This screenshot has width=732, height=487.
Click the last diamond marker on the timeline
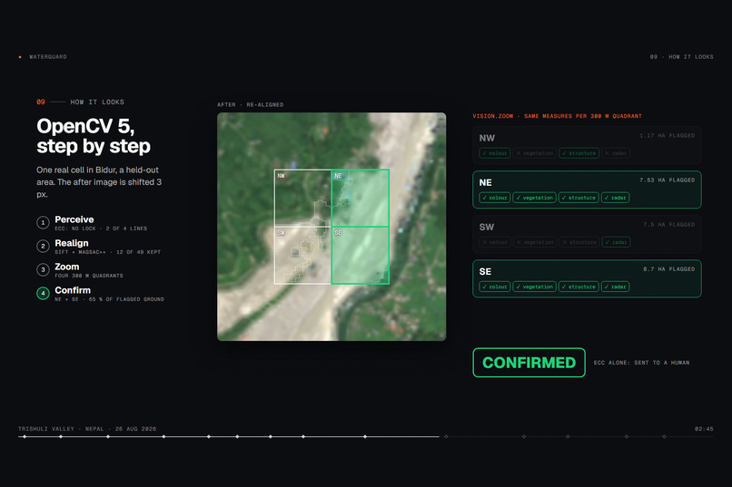pos(664,437)
